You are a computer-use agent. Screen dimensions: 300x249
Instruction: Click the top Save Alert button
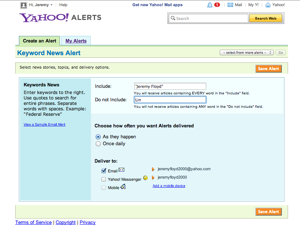click(x=268, y=69)
